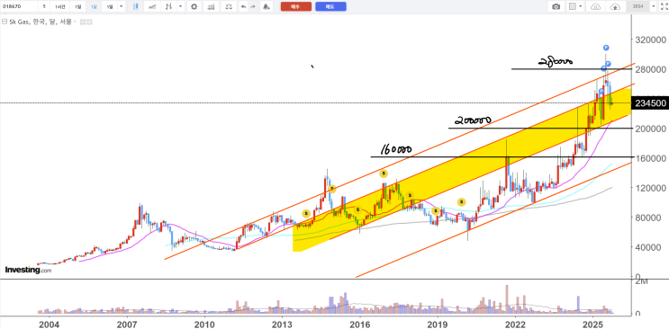Viewport: 669px width, 329px height.
Task: Collapse the Sk Gas legend box icon
Action: [x=5, y=21]
